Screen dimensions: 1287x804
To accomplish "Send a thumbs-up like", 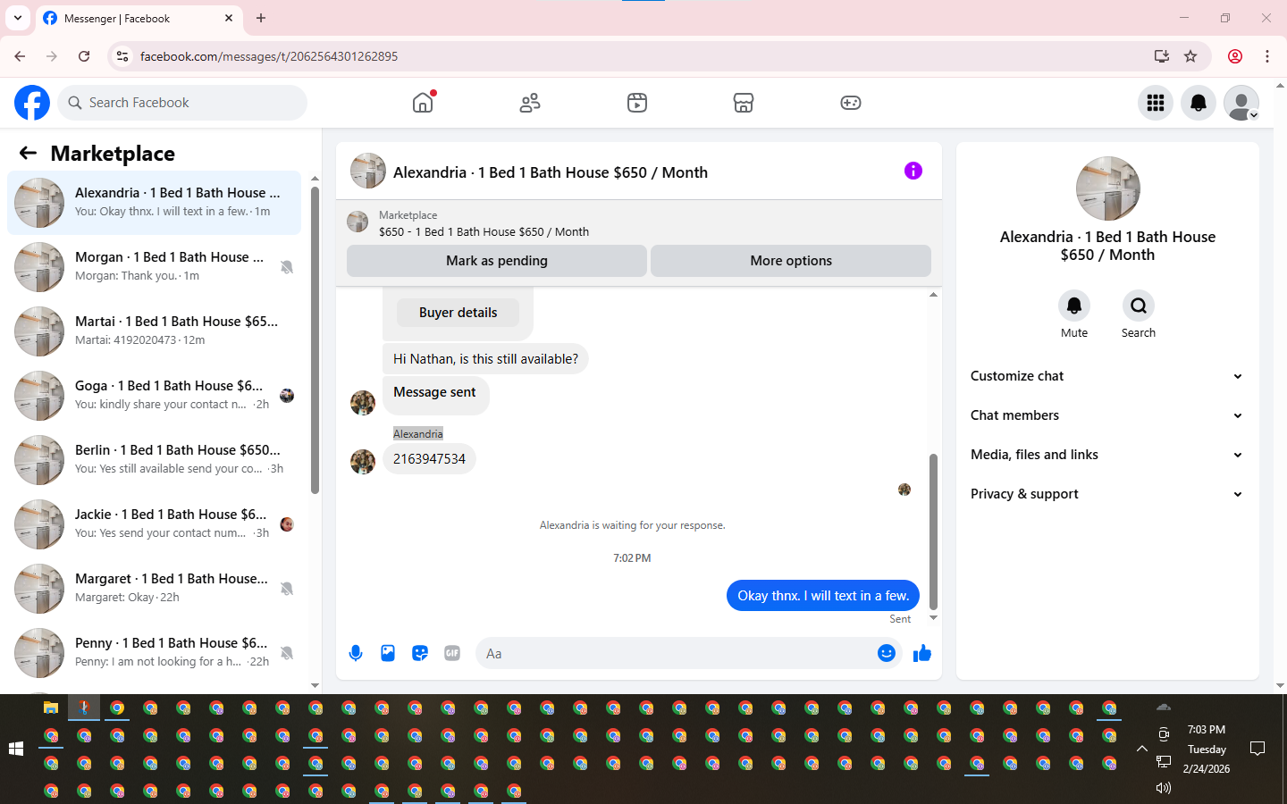I will (x=922, y=653).
